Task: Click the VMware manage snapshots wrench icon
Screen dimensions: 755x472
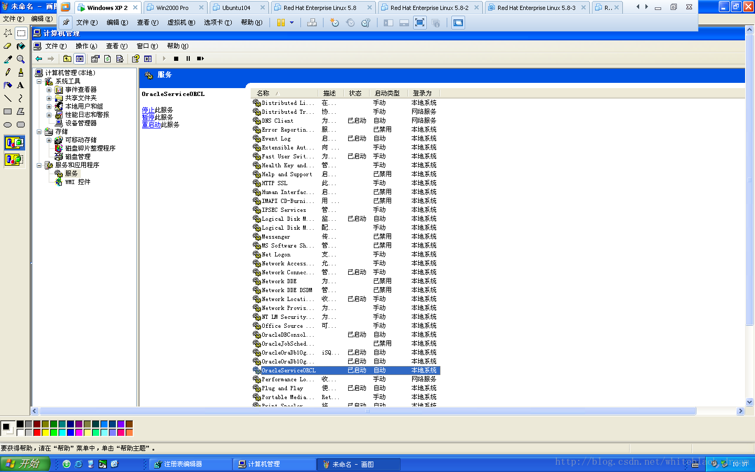Action: coord(366,23)
